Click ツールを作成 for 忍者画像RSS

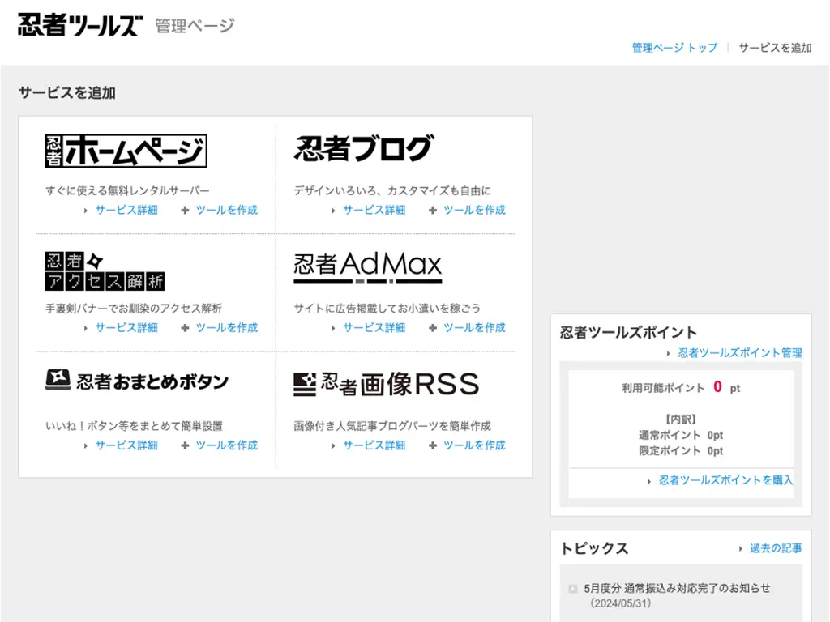(x=474, y=445)
